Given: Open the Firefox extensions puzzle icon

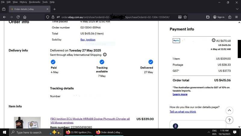Looking at the screenshot, I should (230, 17).
